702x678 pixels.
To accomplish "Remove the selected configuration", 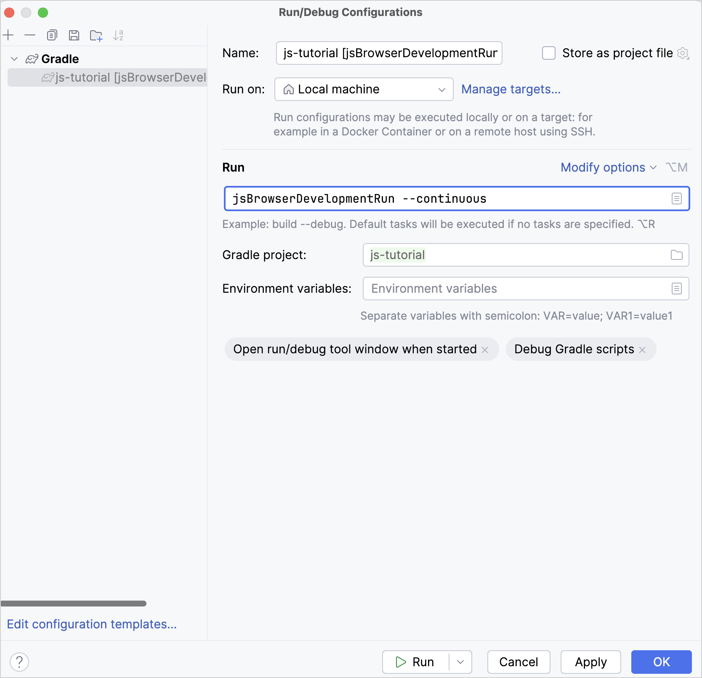I will tap(30, 35).
